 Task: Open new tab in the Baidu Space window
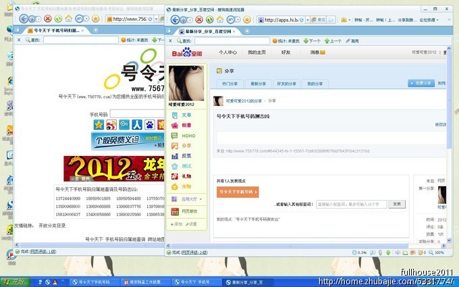[x=247, y=31]
